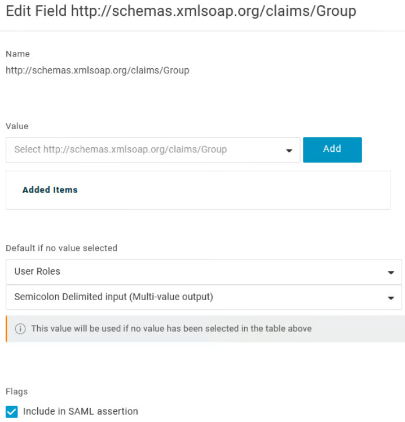Click the Add button
This screenshot has height=422, width=405.
(x=332, y=150)
